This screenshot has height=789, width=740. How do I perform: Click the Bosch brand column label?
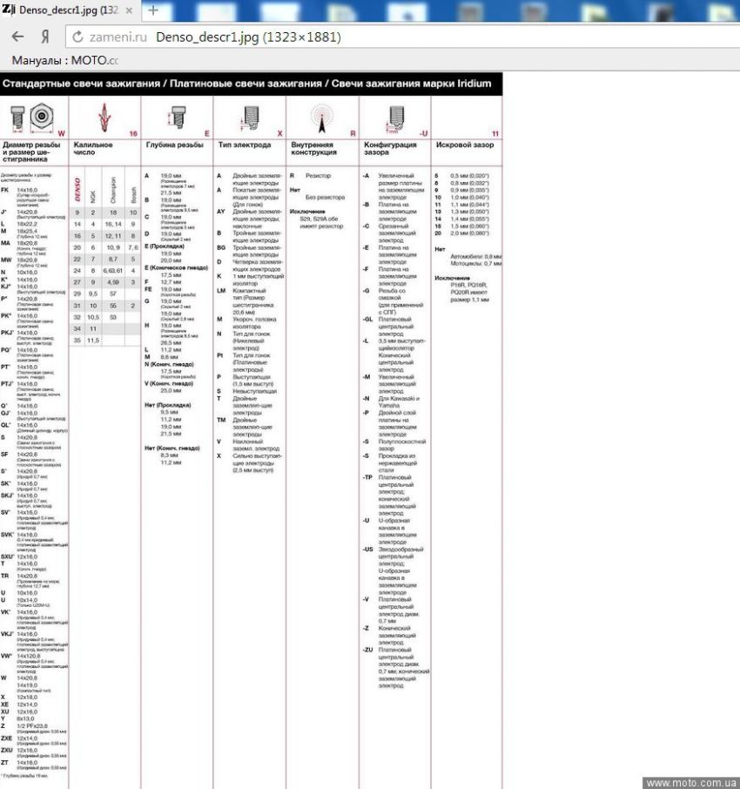(x=133, y=195)
